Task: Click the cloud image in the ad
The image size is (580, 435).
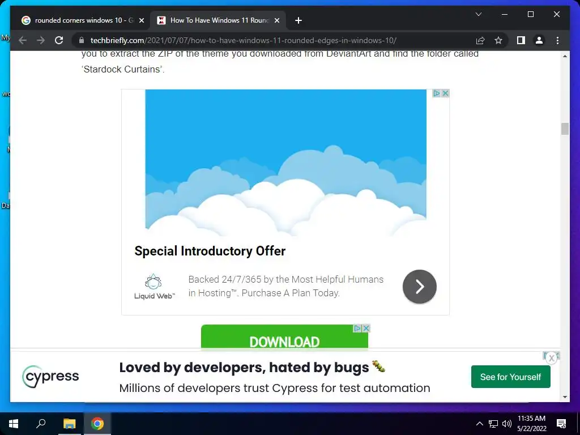Action: click(x=285, y=163)
